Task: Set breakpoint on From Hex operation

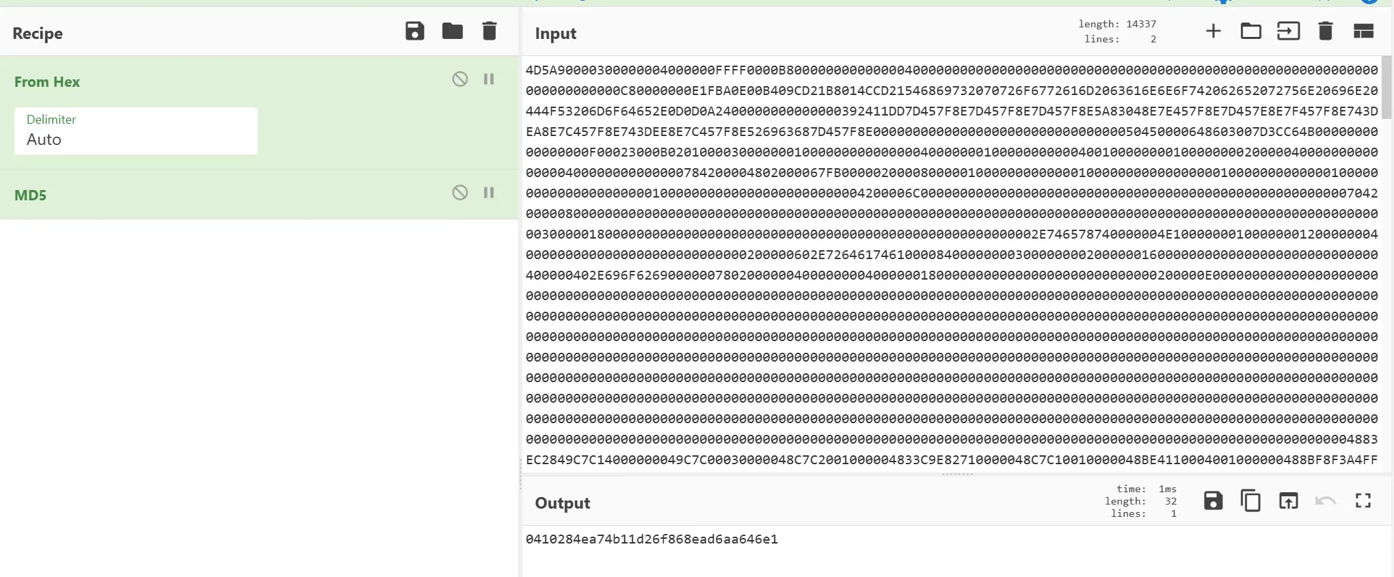Action: click(489, 79)
